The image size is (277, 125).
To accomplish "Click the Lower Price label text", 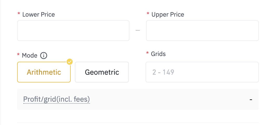I will pyautogui.click(x=38, y=15).
